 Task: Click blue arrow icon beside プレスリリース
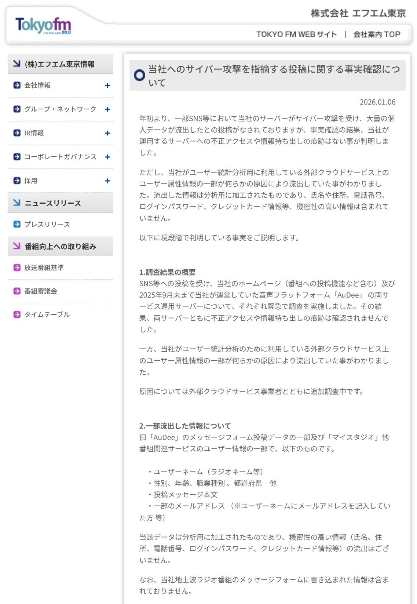click(17, 224)
